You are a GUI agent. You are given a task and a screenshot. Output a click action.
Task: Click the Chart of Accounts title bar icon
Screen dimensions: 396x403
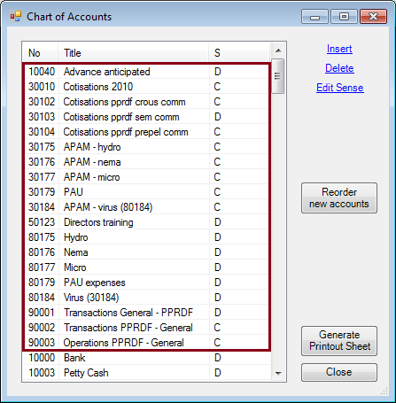pos(16,17)
